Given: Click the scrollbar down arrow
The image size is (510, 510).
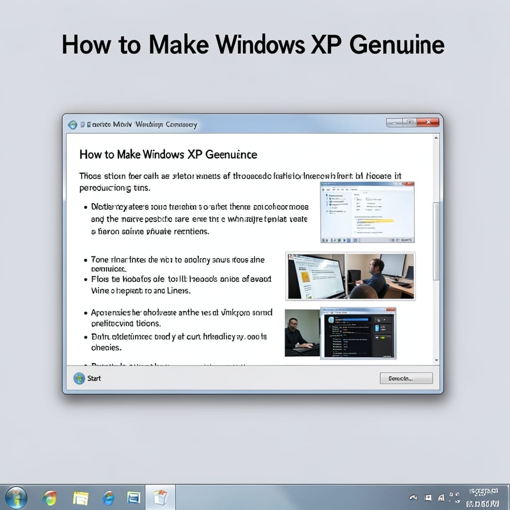Looking at the screenshot, I should pyautogui.click(x=436, y=360).
